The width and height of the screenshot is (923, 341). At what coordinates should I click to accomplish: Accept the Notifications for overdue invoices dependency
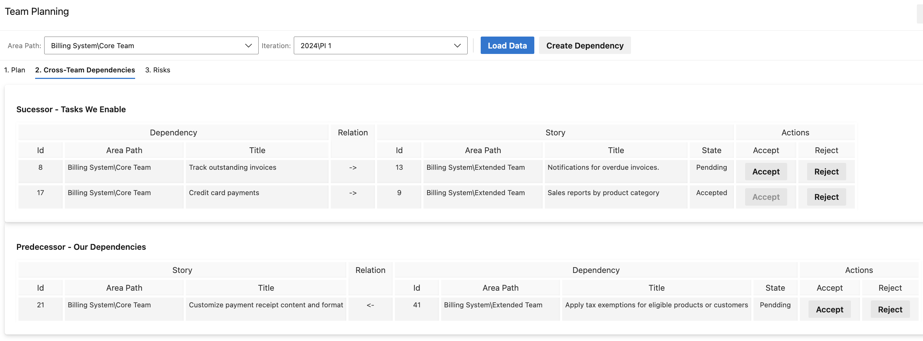click(766, 171)
